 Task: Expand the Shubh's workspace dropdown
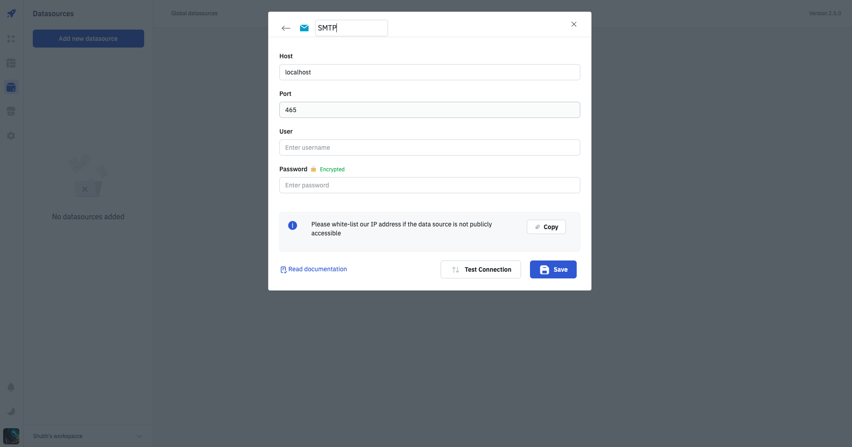tap(139, 436)
